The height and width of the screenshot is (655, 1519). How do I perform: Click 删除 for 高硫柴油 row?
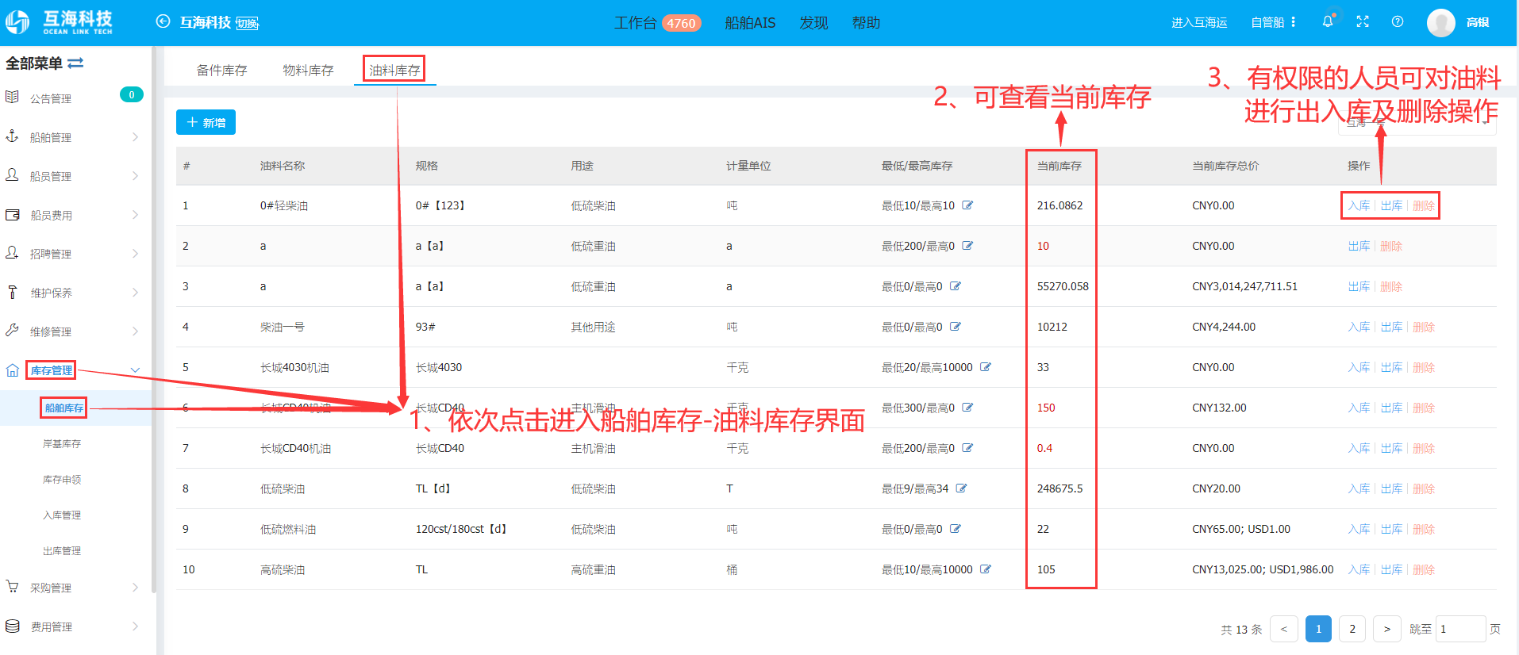1424,569
